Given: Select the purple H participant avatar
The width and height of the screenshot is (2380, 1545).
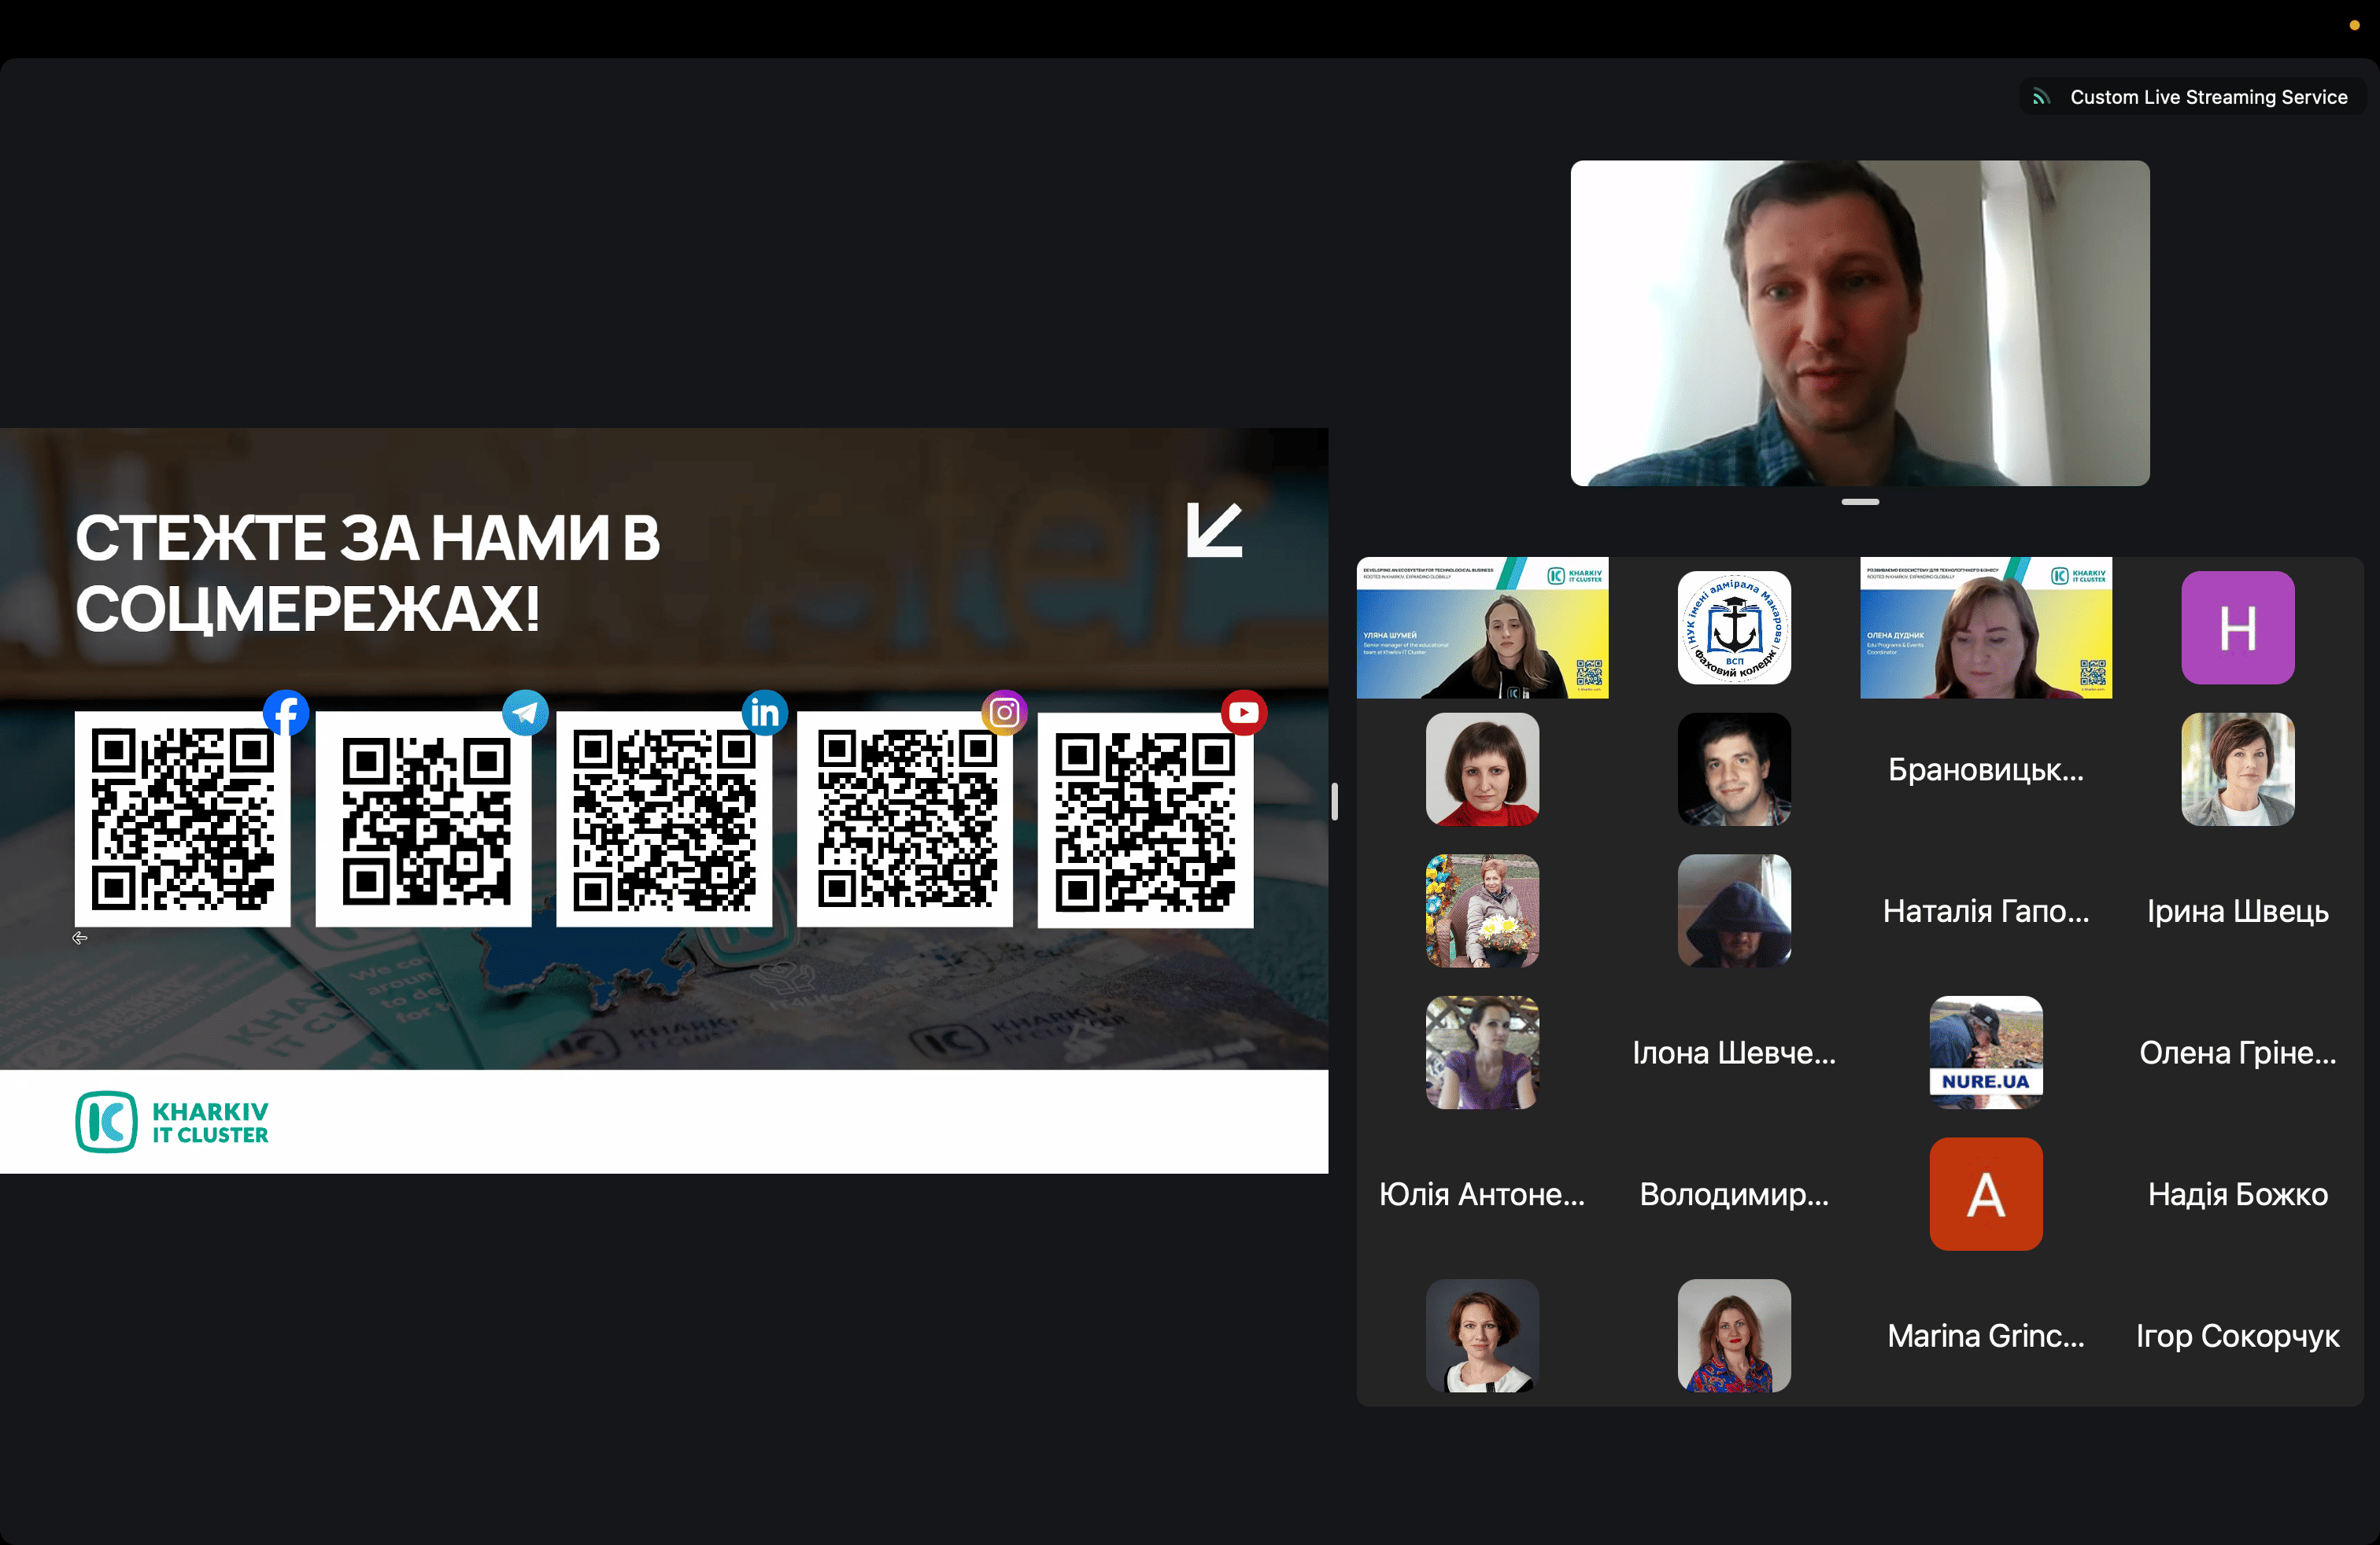Looking at the screenshot, I should click(x=2237, y=628).
